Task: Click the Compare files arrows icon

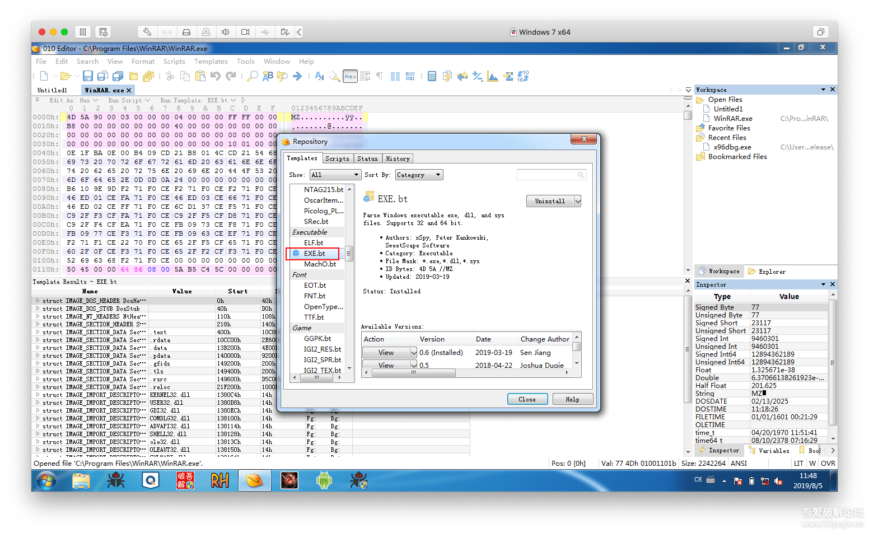Action: pyautogui.click(x=462, y=76)
